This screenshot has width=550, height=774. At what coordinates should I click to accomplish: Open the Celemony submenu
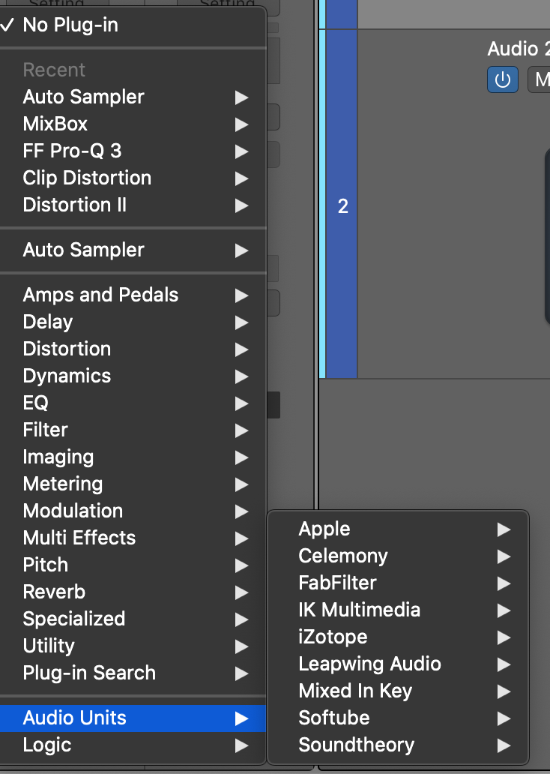pos(342,556)
